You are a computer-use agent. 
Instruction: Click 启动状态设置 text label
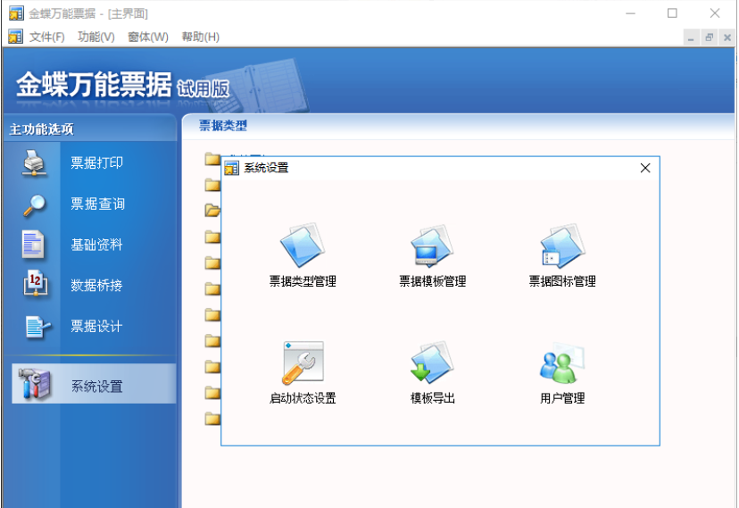(x=303, y=398)
